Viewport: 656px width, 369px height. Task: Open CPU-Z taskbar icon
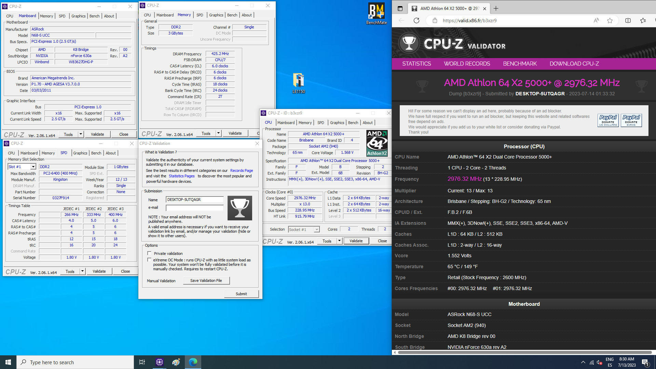(160, 362)
